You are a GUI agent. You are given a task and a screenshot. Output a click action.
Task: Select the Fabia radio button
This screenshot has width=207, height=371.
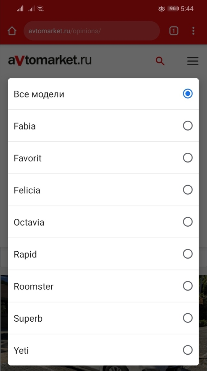tap(187, 125)
